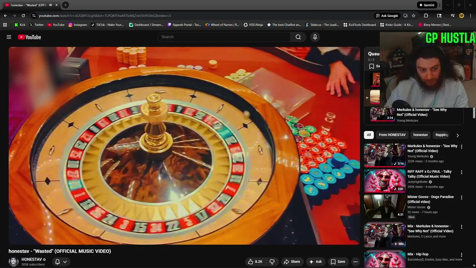Open options menu for Mix - Hip-hop
476x268 pixels.
click(x=461, y=255)
